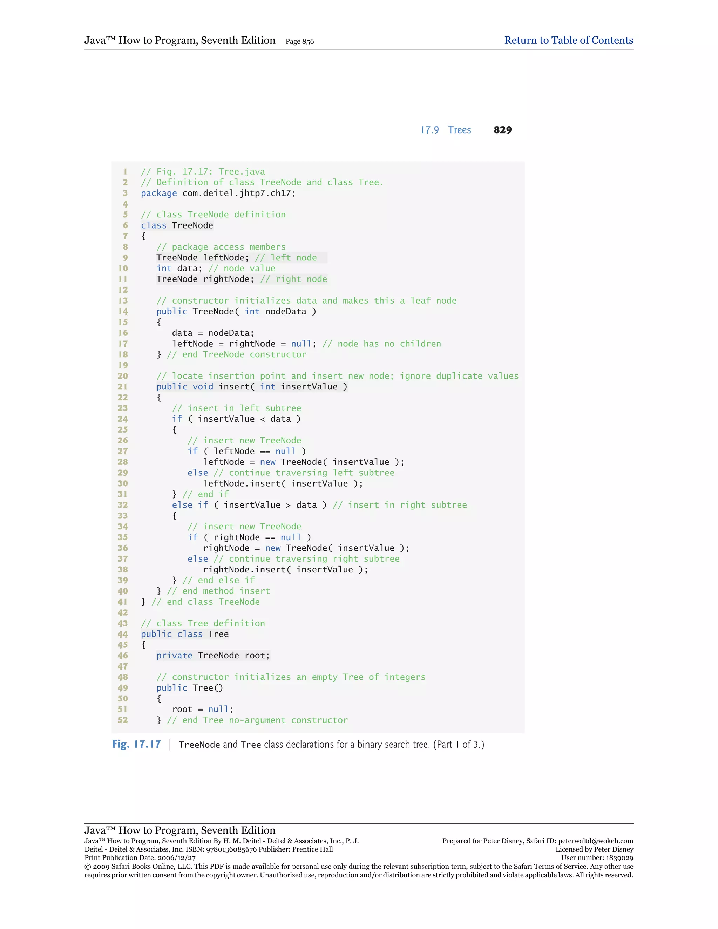Screen dimensions: 718x929
Task: Click the public void insert method signature
Action: (251, 387)
